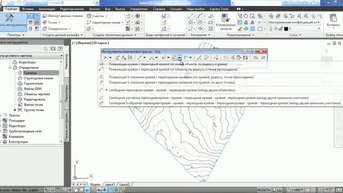343x193 pixels.
Task: Click the МОДЕЛЬ status bar button
Action: pos(264,190)
